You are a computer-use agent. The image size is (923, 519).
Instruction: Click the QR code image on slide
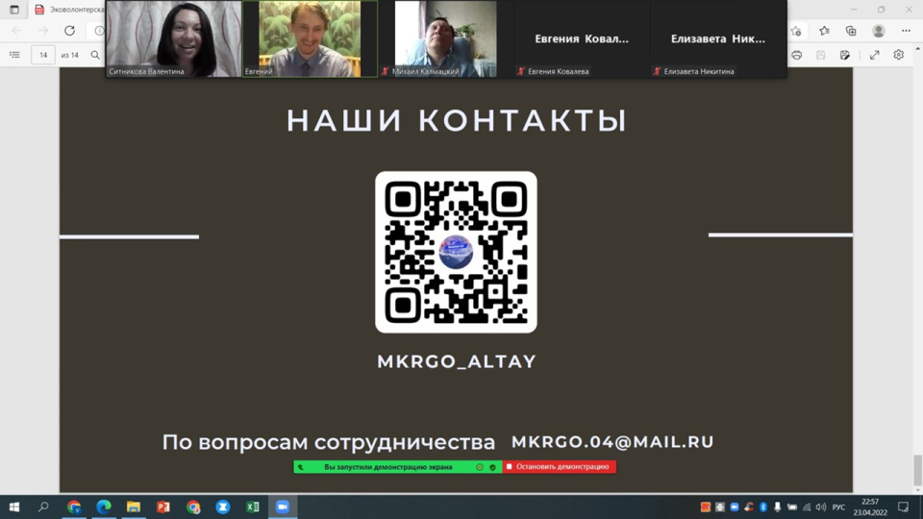click(x=456, y=252)
